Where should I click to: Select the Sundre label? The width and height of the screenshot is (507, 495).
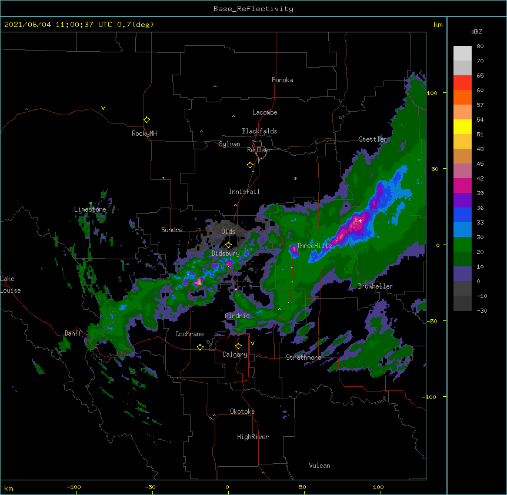click(x=172, y=229)
